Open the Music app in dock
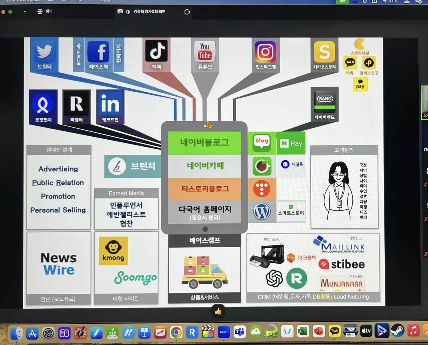This screenshot has width=428, height=345. (x=413, y=330)
